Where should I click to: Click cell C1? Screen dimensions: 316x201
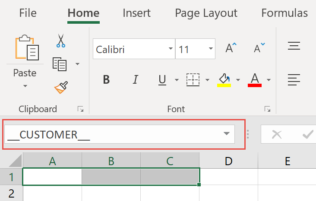[x=170, y=177]
